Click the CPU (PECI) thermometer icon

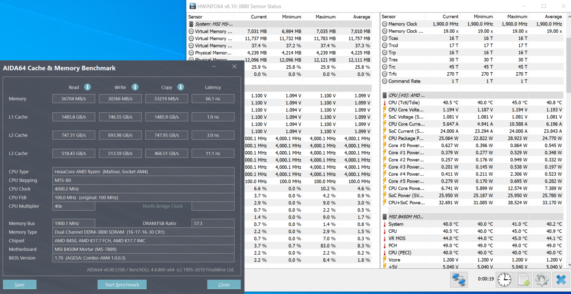[385, 253]
